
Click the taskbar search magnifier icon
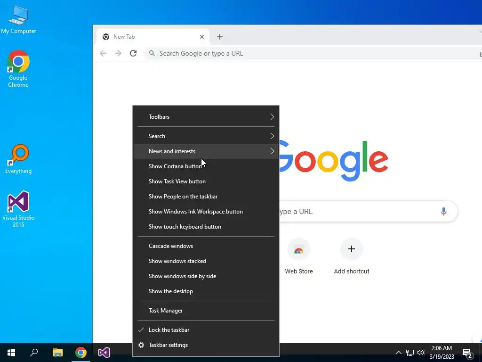coord(34,353)
